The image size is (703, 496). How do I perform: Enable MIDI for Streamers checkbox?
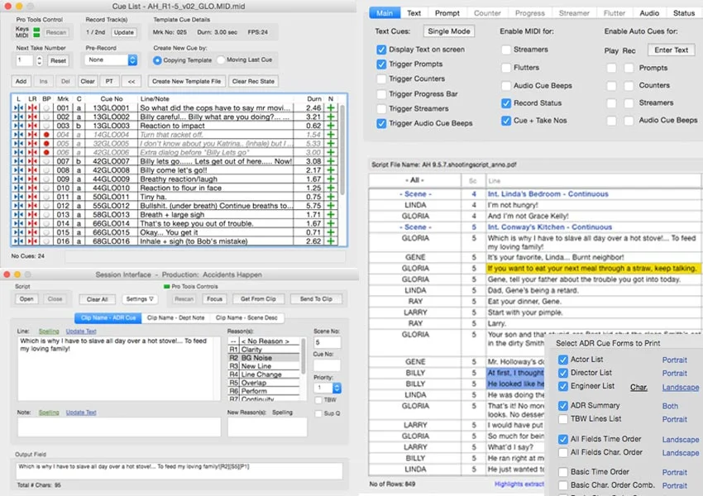point(506,50)
